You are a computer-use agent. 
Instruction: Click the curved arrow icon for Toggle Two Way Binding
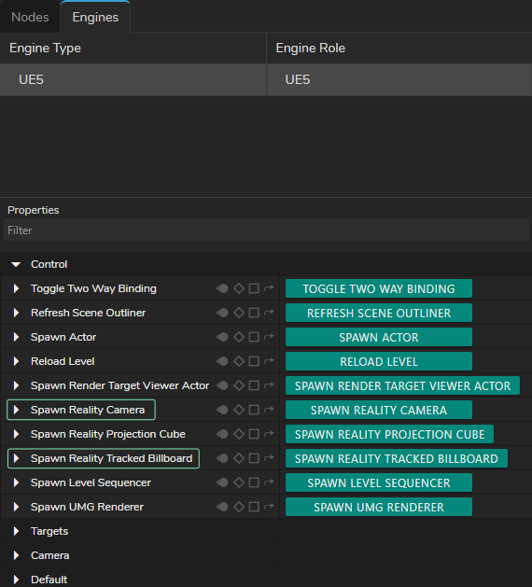coord(269,288)
